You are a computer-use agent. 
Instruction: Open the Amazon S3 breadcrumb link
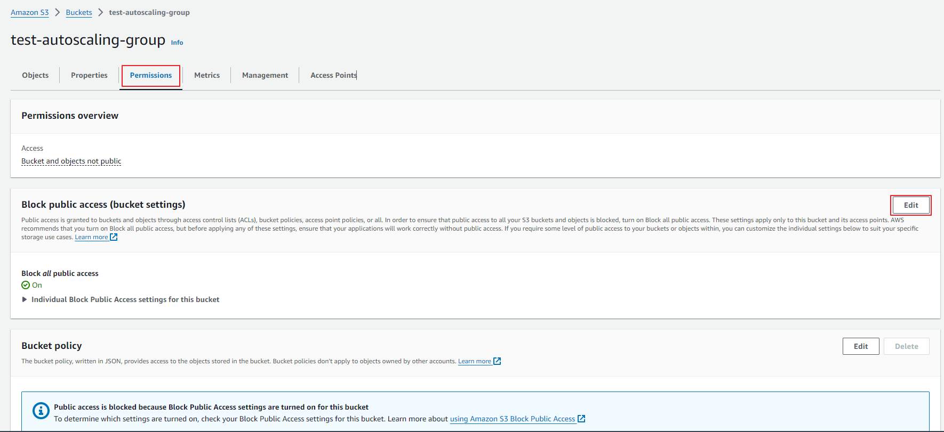30,12
